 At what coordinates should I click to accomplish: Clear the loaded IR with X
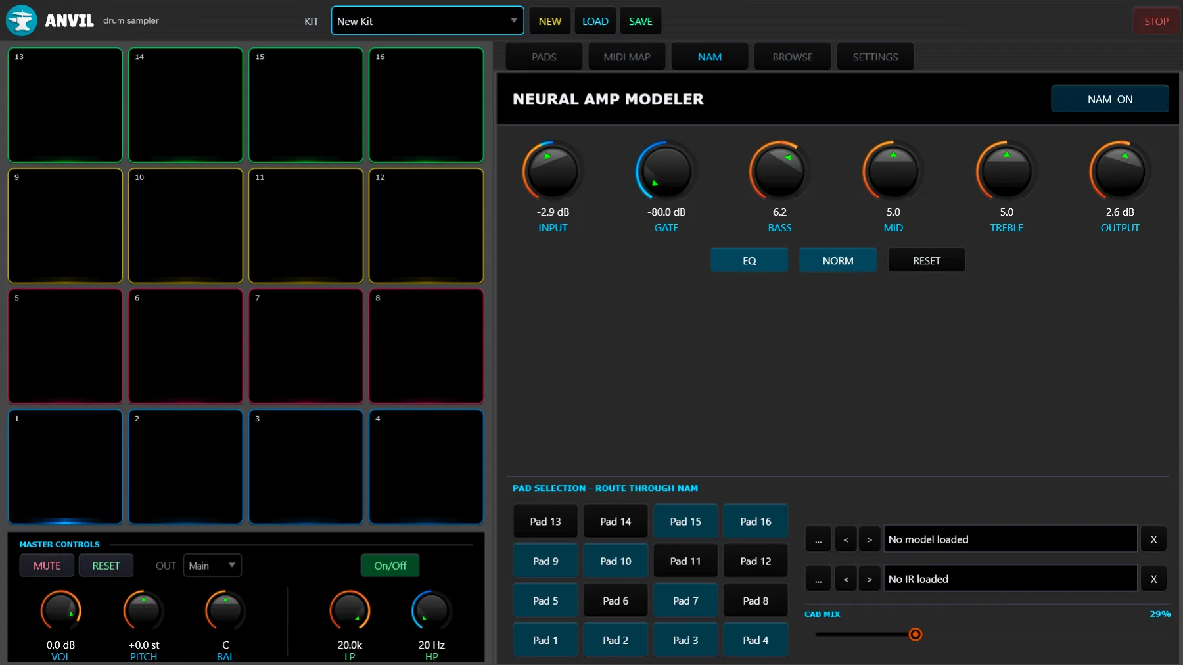coord(1153,579)
